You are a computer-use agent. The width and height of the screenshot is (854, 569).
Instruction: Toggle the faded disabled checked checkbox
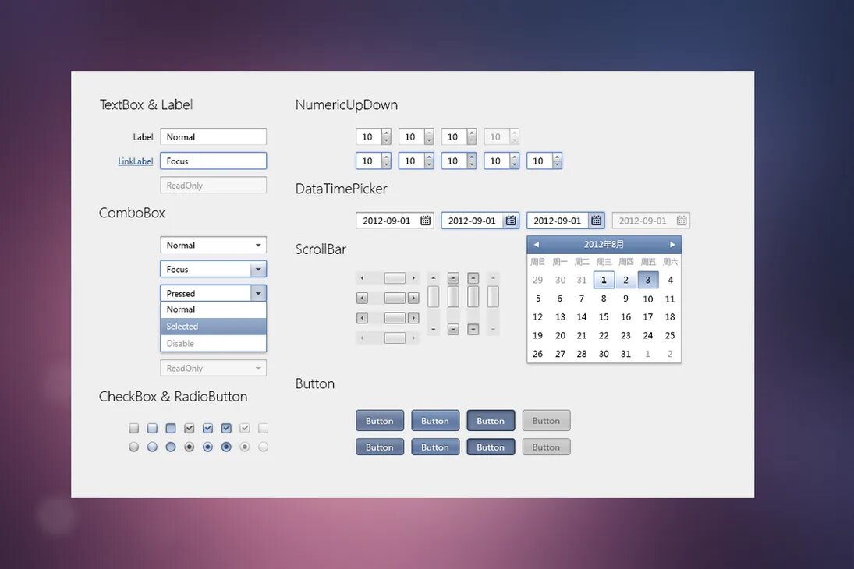[245, 429]
